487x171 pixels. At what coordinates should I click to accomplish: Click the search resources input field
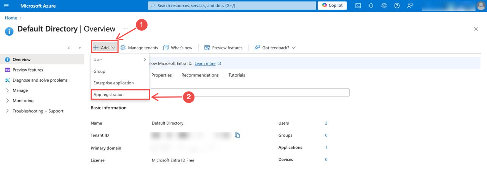(232, 6)
